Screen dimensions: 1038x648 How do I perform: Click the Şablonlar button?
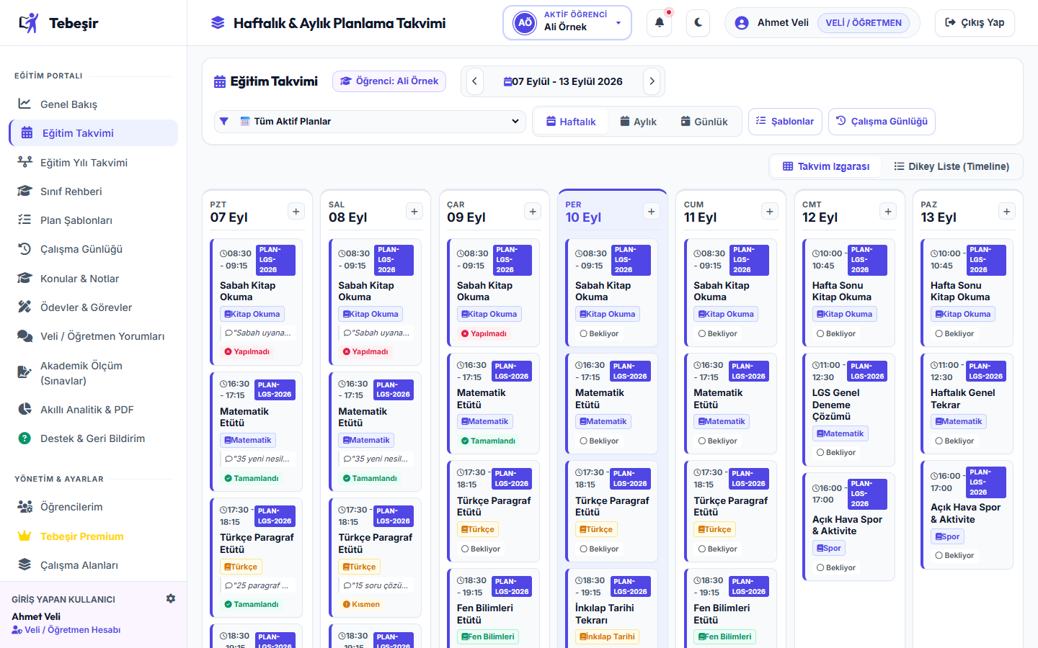click(x=785, y=121)
